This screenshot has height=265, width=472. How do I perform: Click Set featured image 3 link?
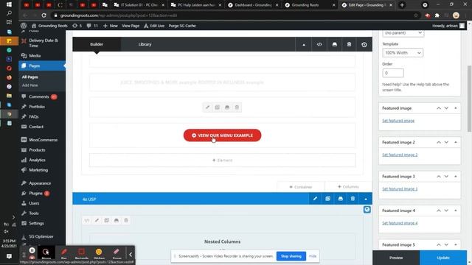400,189
